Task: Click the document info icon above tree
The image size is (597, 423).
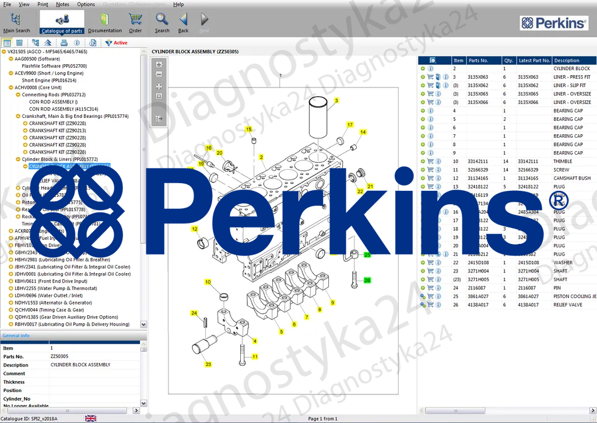Action: point(93,43)
